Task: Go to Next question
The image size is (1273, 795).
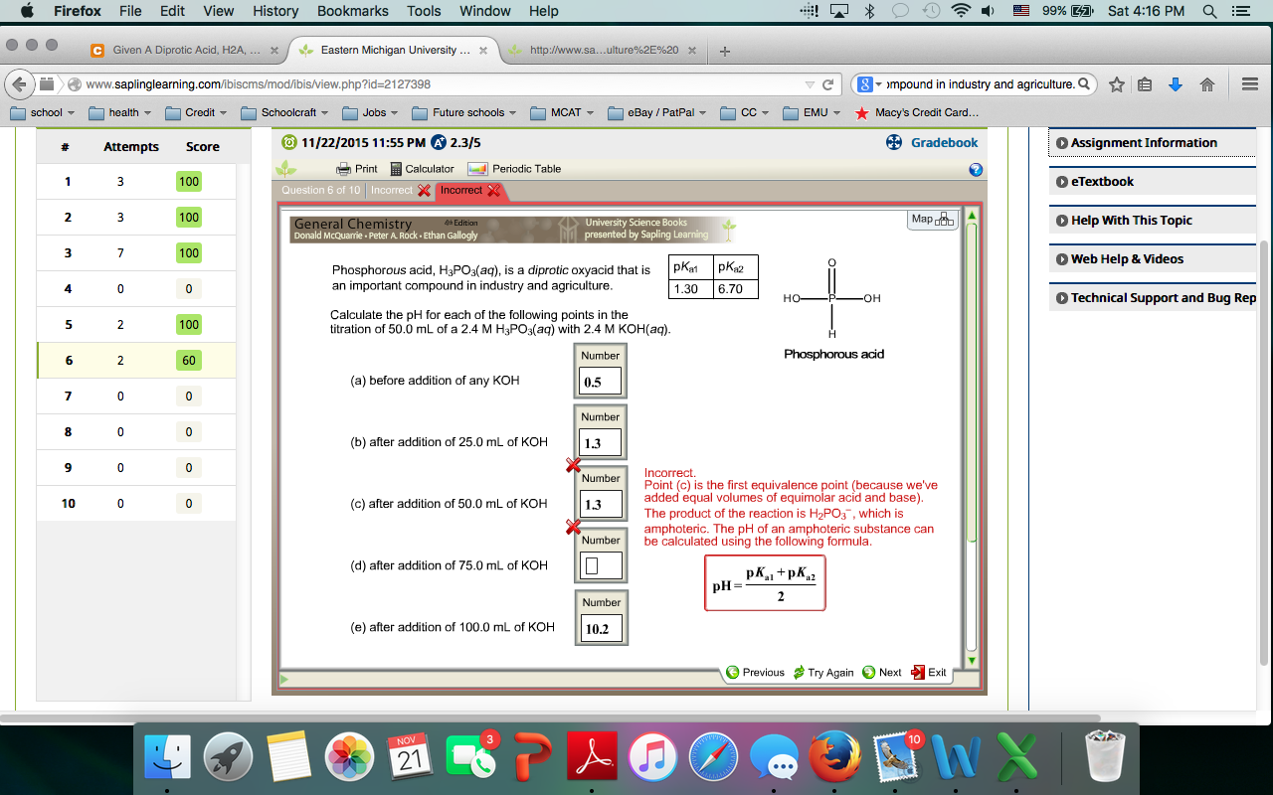Action: pos(882,673)
